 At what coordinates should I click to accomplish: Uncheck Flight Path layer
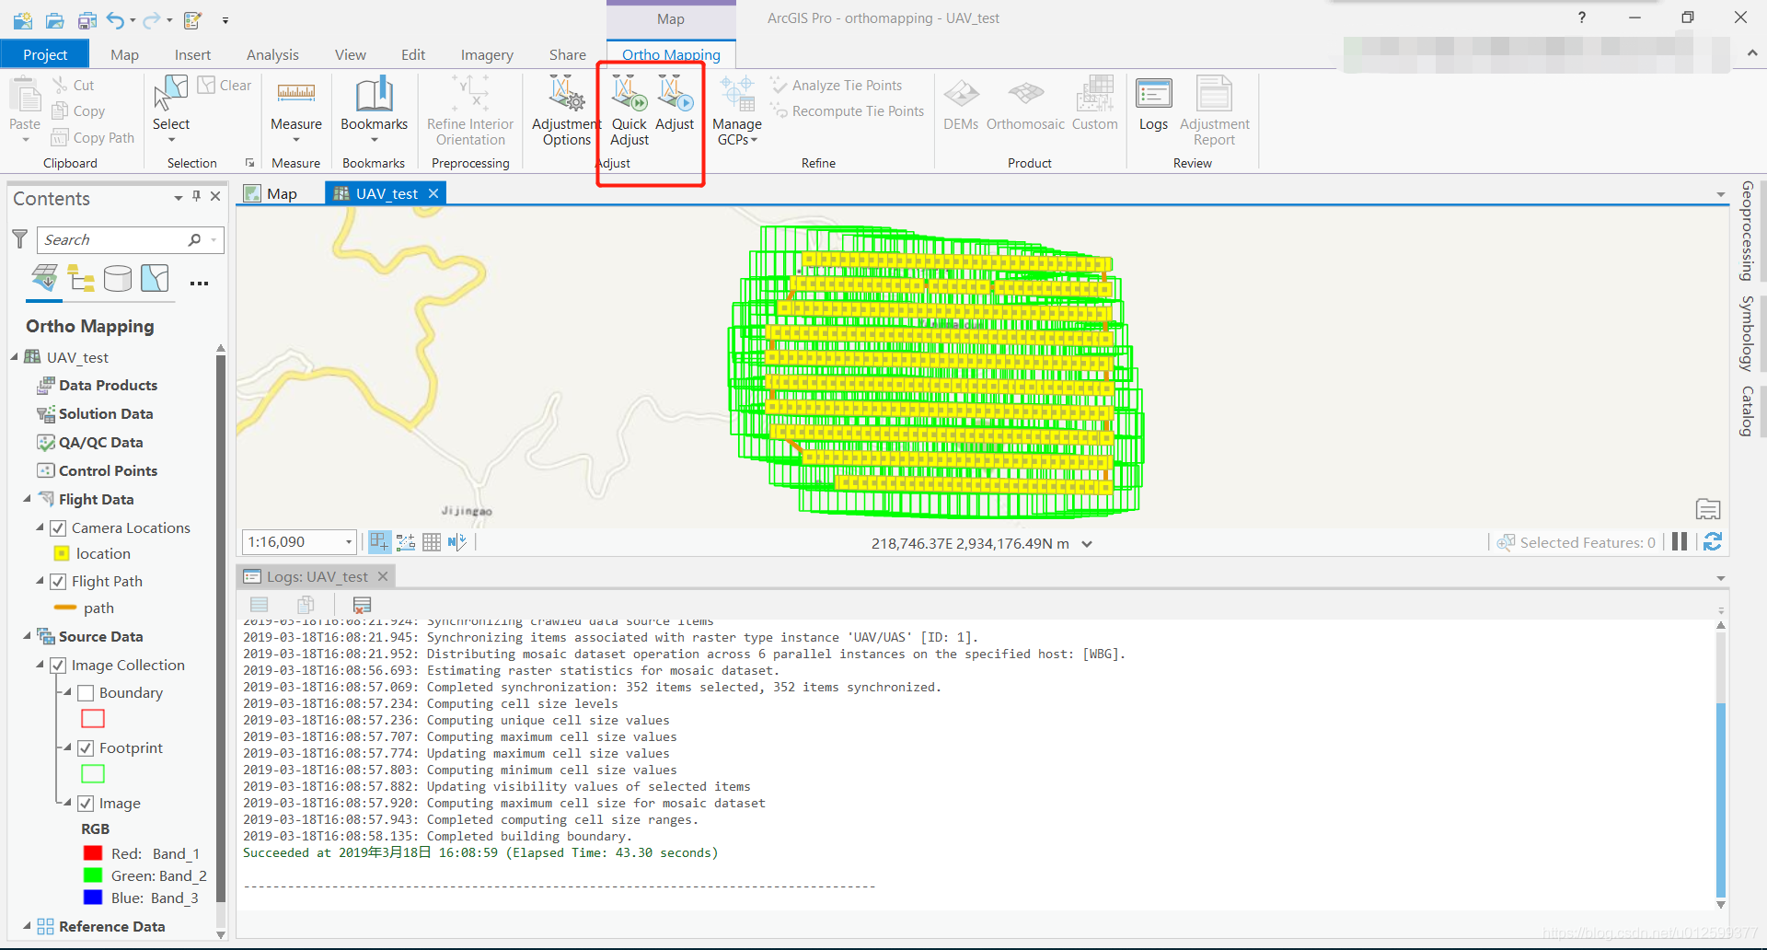coord(58,581)
